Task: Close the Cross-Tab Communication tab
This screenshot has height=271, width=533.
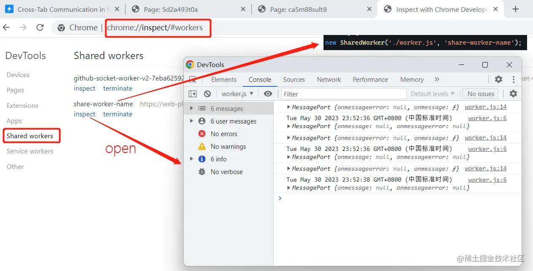Action: [117, 9]
